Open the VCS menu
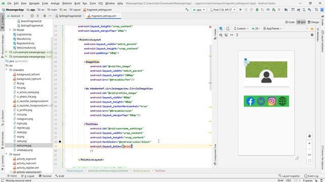Viewport: 325px width, 182px height. (101, 4)
